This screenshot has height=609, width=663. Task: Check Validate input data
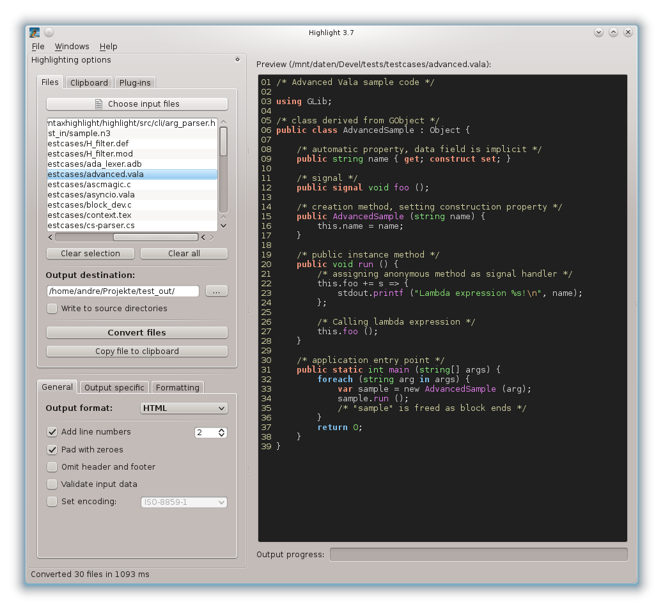point(52,484)
